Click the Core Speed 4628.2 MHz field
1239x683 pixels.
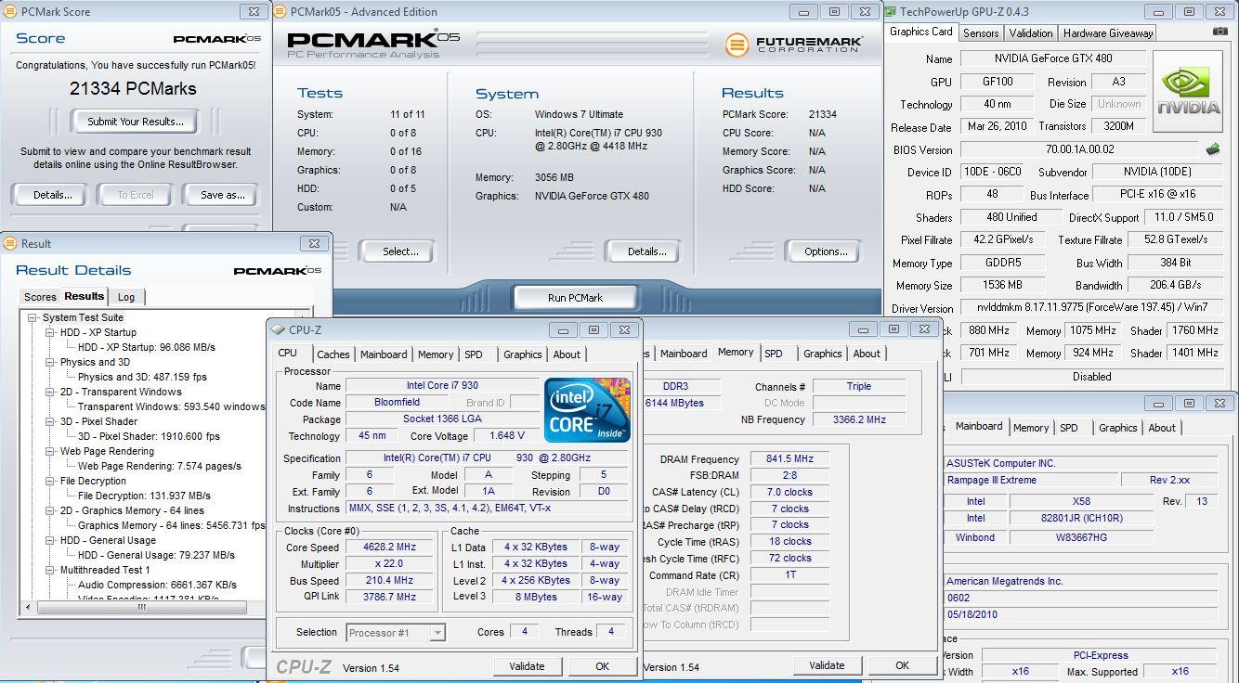tap(390, 548)
